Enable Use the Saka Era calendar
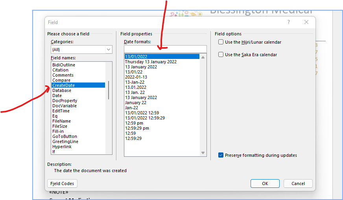 tap(221, 55)
